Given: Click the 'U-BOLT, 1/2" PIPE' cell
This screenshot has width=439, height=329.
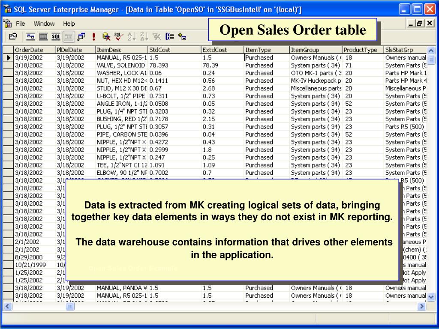Looking at the screenshot, I should tap(121, 96).
